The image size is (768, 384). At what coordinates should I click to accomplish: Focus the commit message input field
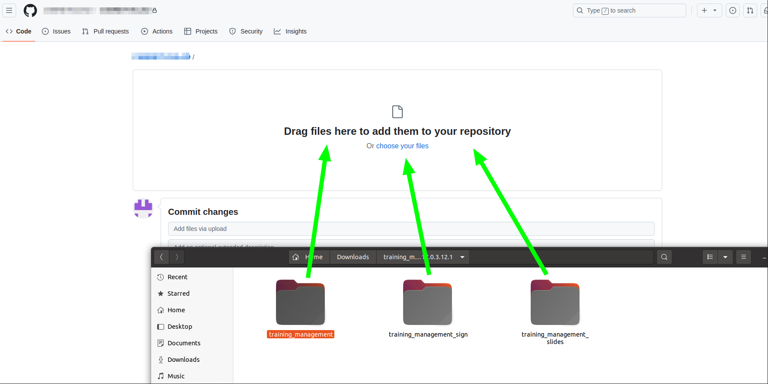pyautogui.click(x=411, y=229)
